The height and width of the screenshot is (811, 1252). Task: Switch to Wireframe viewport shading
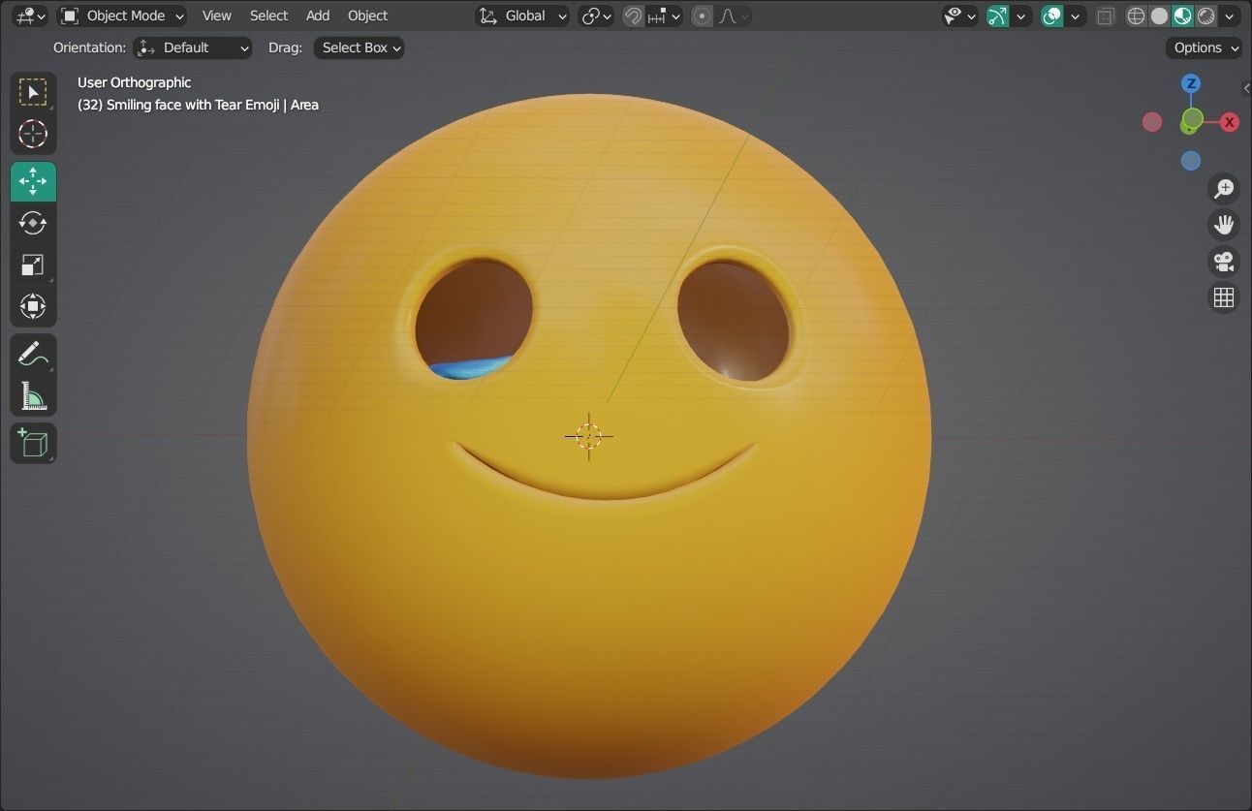coord(1137,16)
